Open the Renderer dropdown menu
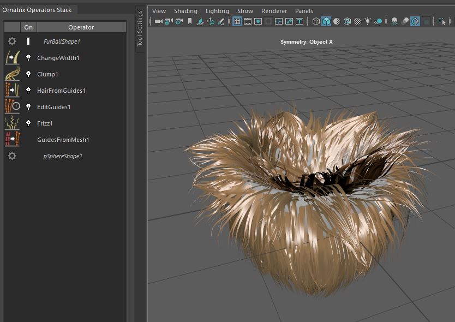The width and height of the screenshot is (455, 322). click(x=274, y=11)
